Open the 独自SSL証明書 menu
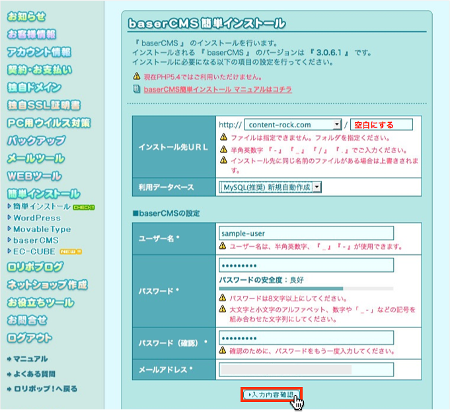The image size is (450, 412). pos(44,105)
